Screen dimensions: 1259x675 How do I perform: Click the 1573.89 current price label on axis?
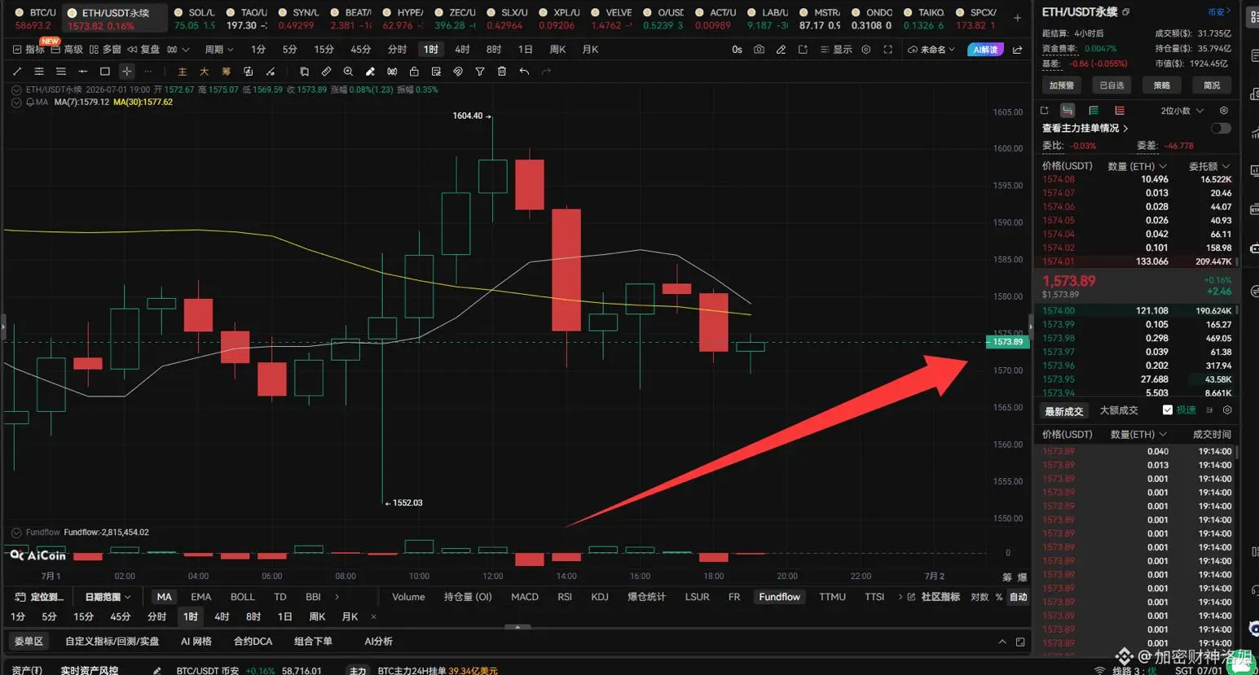1007,342
